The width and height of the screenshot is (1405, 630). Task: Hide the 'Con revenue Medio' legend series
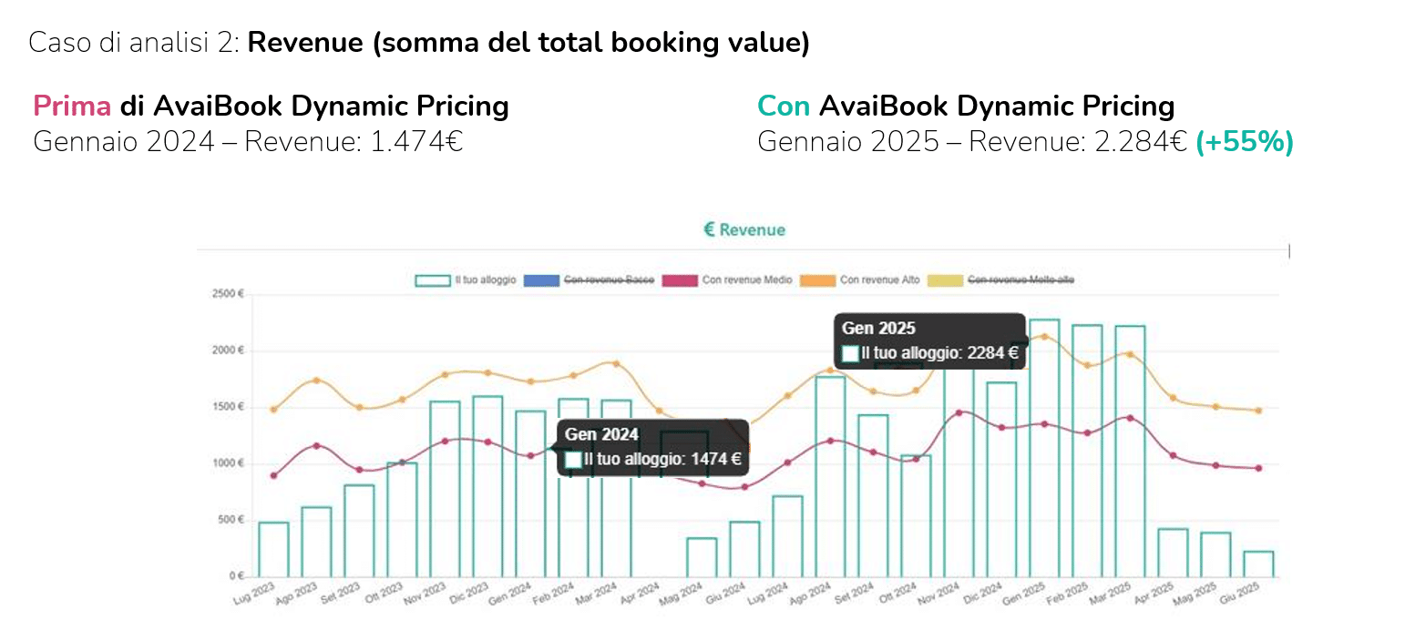pos(746,280)
